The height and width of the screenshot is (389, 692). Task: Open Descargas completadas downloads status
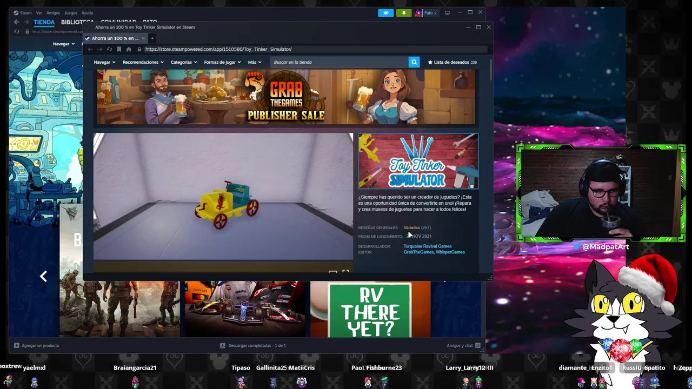(252, 346)
